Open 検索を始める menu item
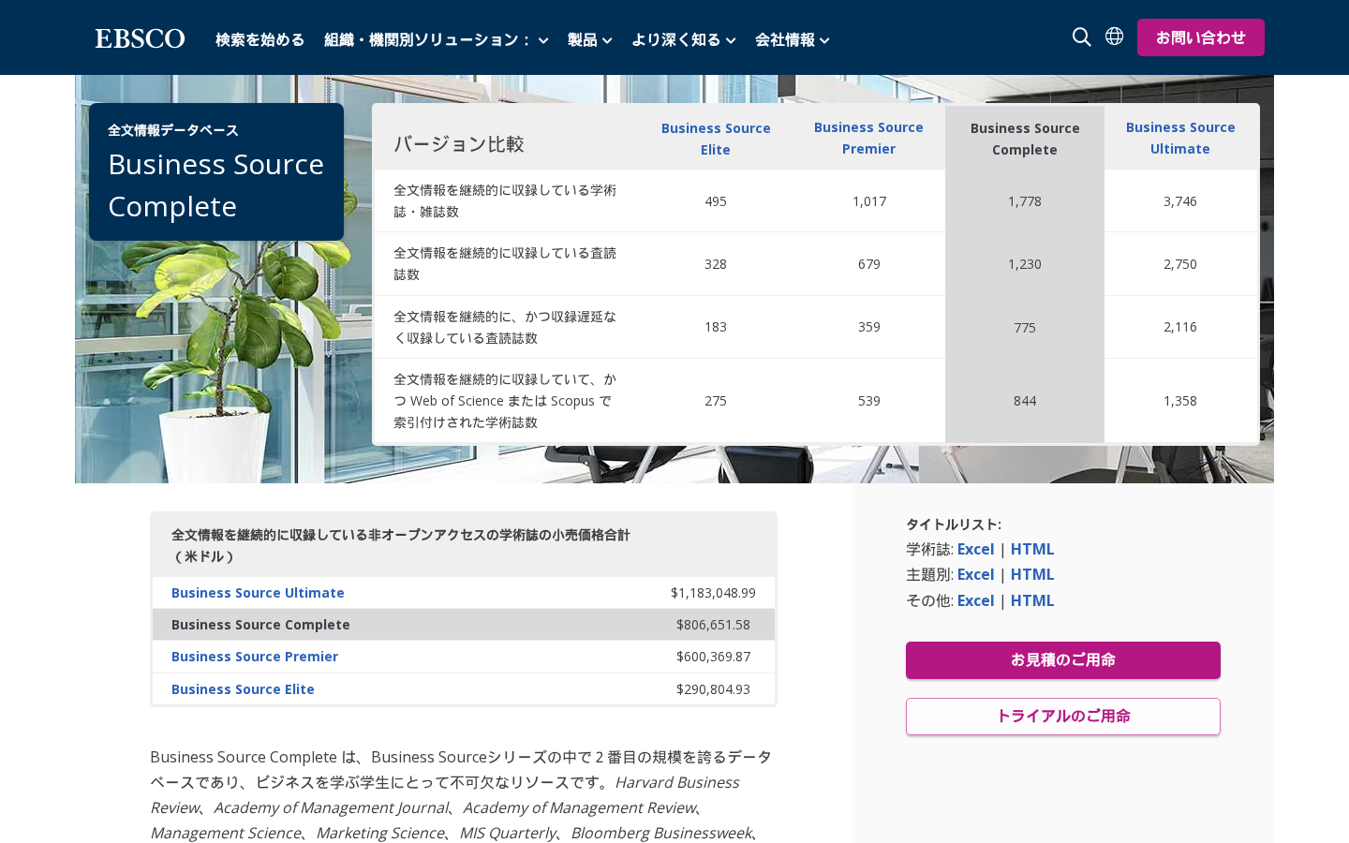This screenshot has height=843, width=1349. pyautogui.click(x=260, y=39)
